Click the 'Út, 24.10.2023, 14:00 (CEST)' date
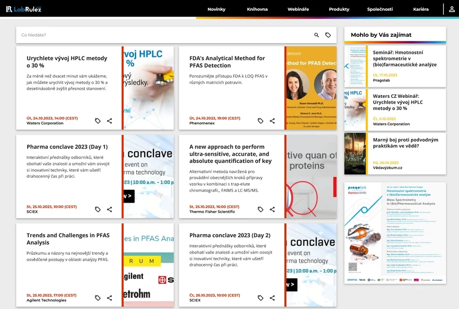This screenshot has height=309, width=459. 52,118
